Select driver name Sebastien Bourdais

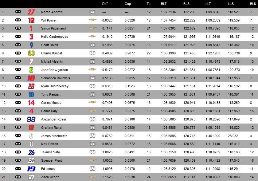[56, 78]
